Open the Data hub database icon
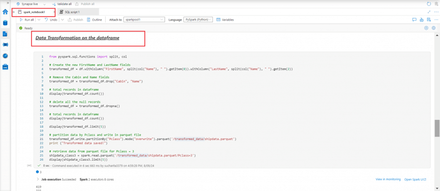 (x=6, y=23)
